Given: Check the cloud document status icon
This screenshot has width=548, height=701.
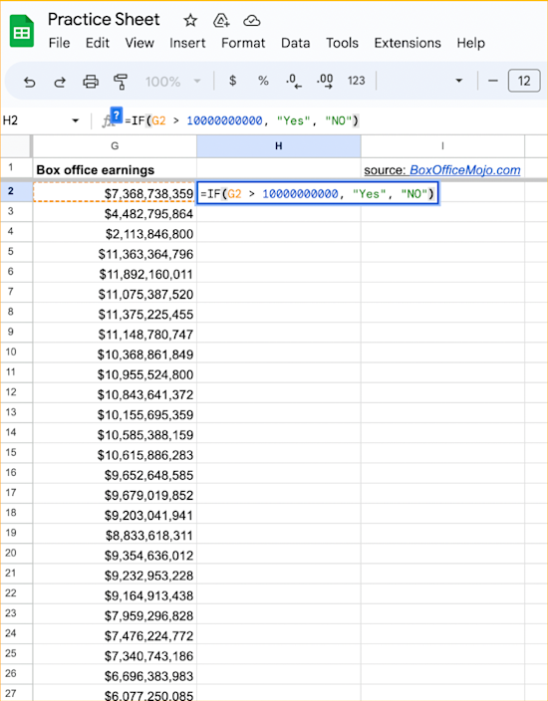Looking at the screenshot, I should point(252,21).
